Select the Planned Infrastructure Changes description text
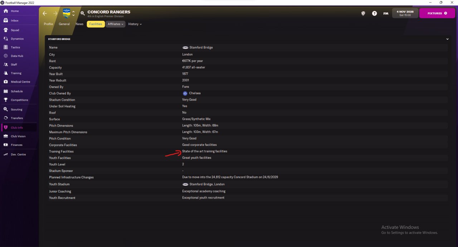This screenshot has width=458, height=247. click(x=230, y=177)
